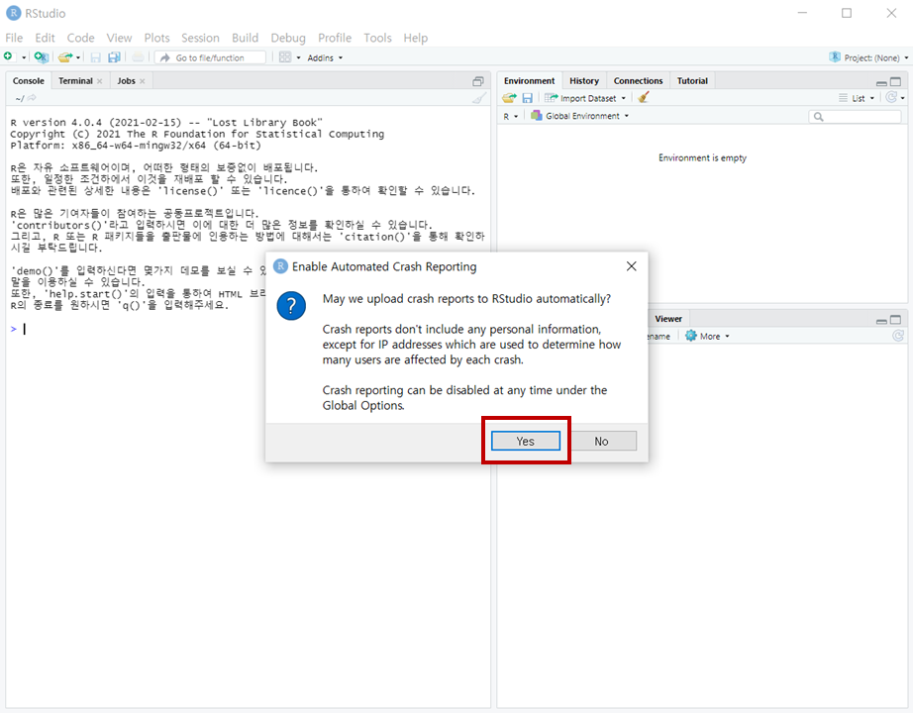This screenshot has height=713, width=913.
Task: Close the Enable Automated Crash Reporting dialog
Action: [x=631, y=266]
